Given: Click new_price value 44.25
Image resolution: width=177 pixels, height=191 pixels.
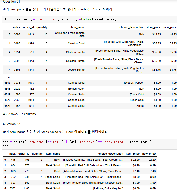Looking at the screenshot, I should click(x=173, y=34).
